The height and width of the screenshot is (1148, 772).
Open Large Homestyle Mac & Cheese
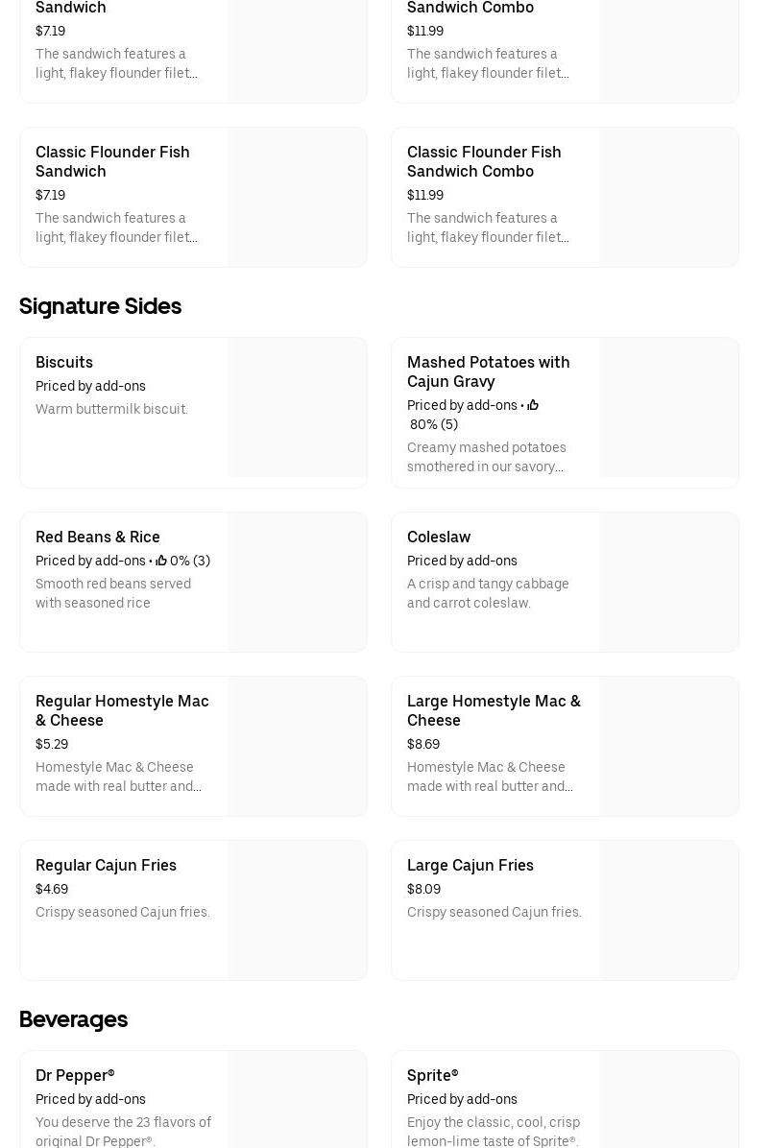coord(494,710)
